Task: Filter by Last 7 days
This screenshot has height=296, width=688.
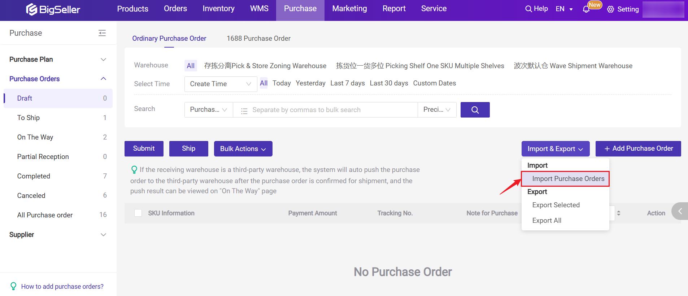Action: (x=347, y=83)
